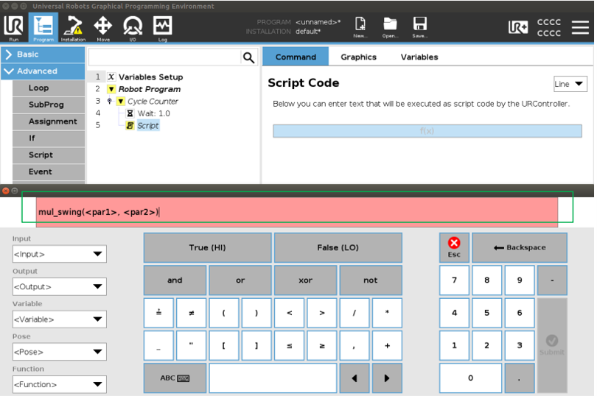Click the asterisk multiply key

387,313
